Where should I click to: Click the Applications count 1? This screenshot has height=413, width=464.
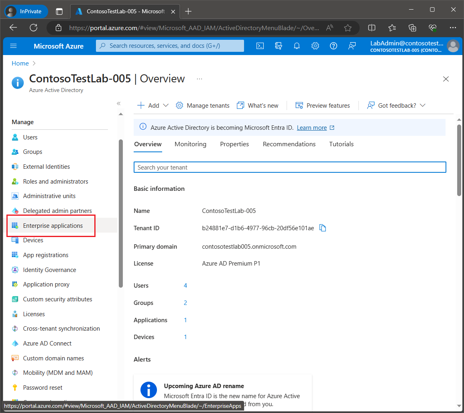(x=185, y=320)
